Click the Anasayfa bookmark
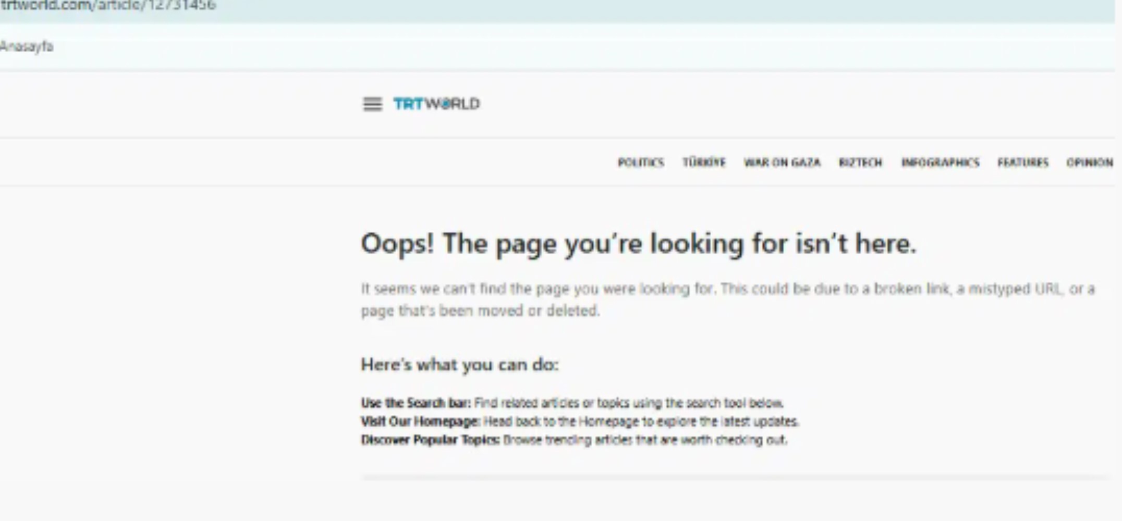 coord(27,46)
